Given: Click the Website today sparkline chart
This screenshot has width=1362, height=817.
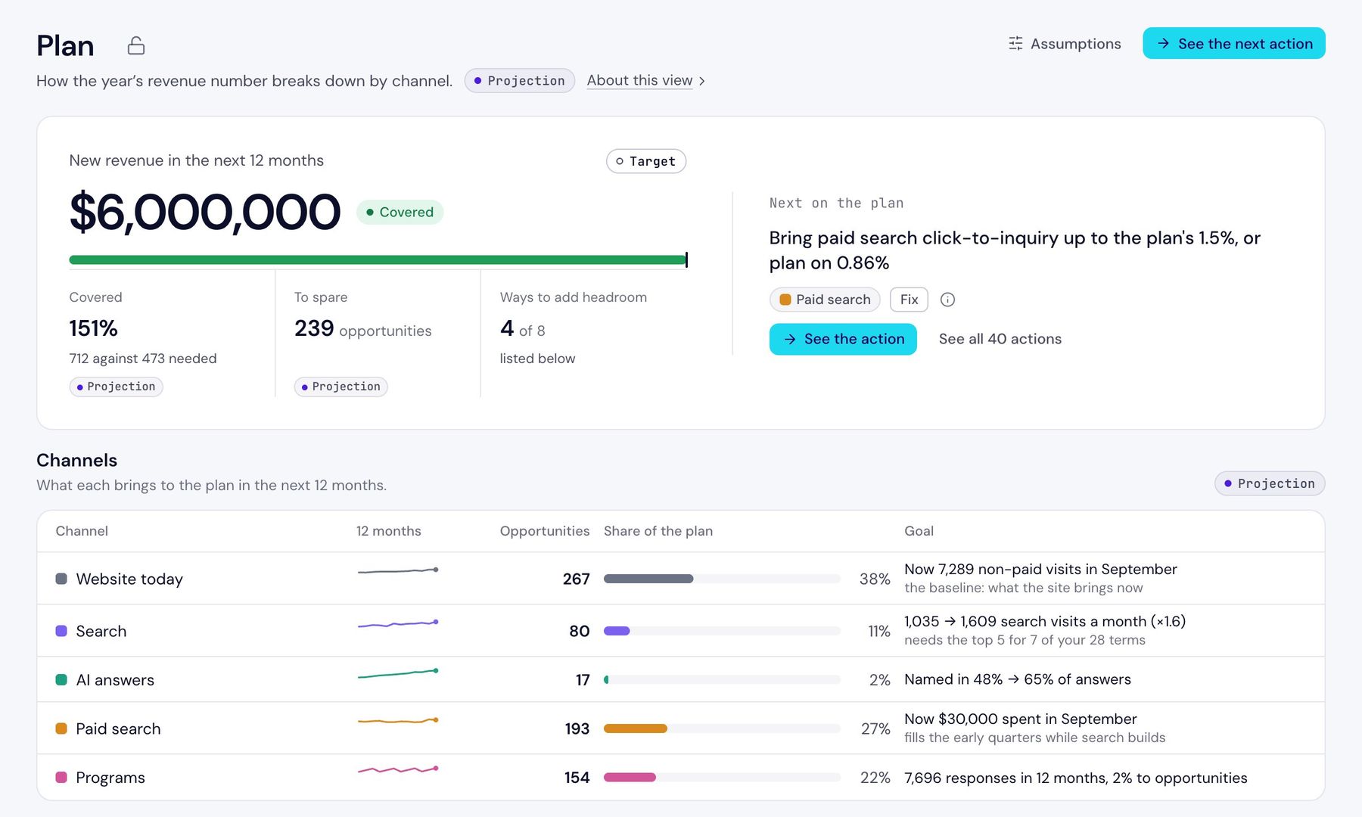Looking at the screenshot, I should click(398, 571).
